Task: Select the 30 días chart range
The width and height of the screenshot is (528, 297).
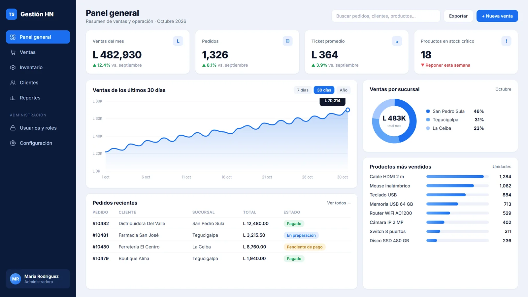Action: [324, 90]
